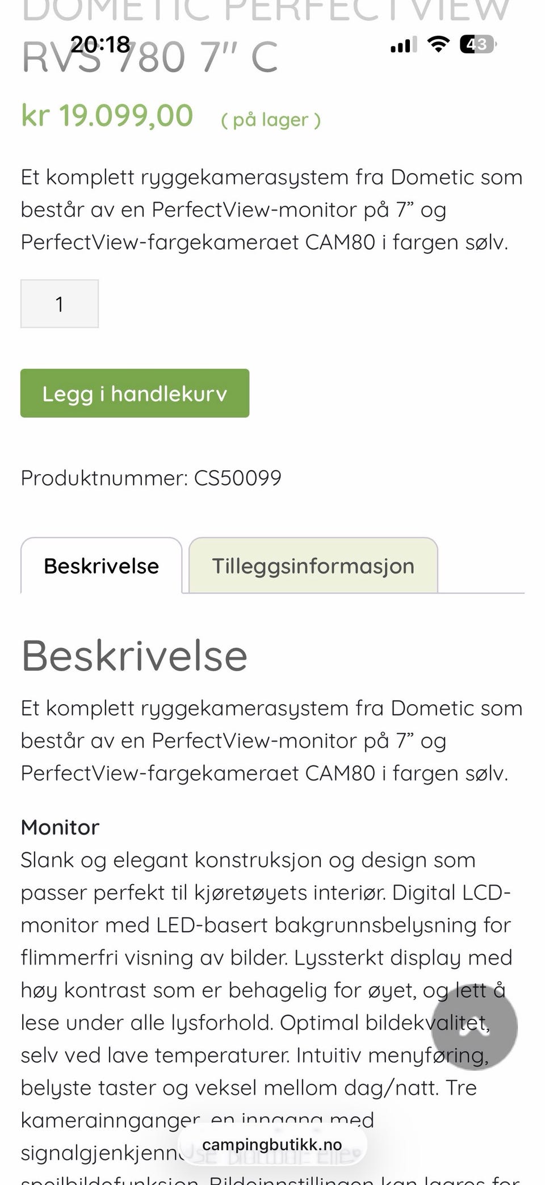Click the på lager stock status
This screenshot has height=1185, width=545.
(x=271, y=120)
